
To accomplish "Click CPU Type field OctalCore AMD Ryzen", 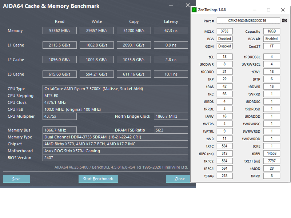I will (x=115, y=89).
